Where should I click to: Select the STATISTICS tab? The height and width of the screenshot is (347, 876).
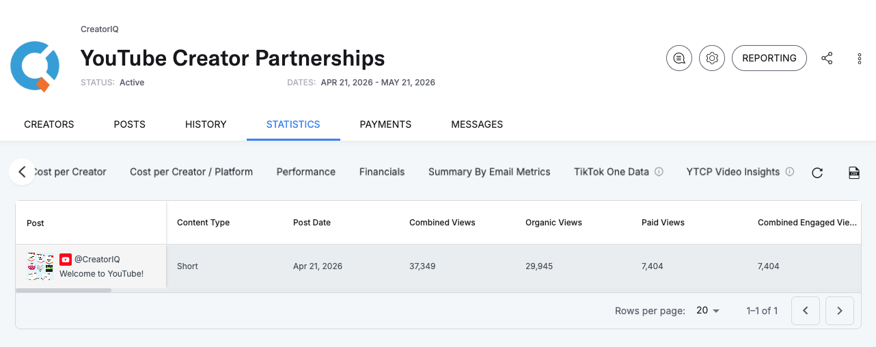click(293, 124)
